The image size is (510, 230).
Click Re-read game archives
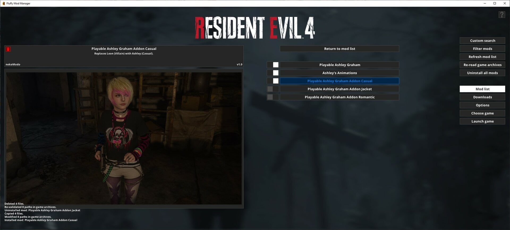(x=482, y=65)
